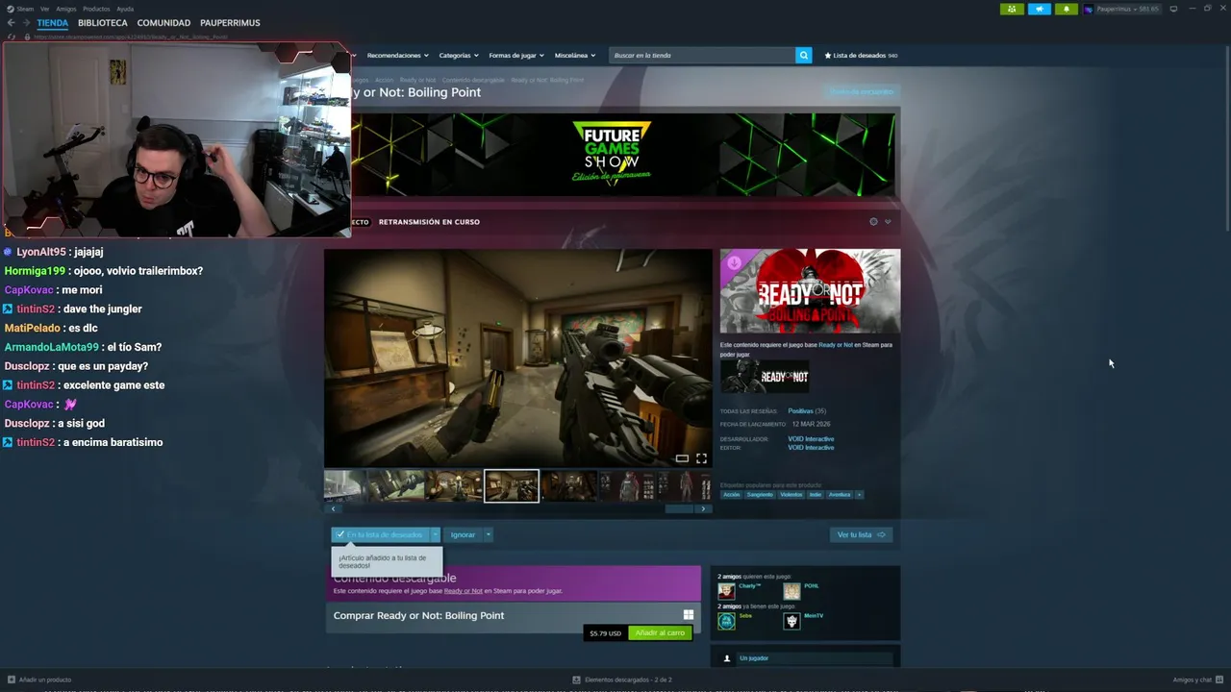The height and width of the screenshot is (692, 1231).
Task: Select the highlighted fourth screenshot thumbnail
Action: [512, 486]
